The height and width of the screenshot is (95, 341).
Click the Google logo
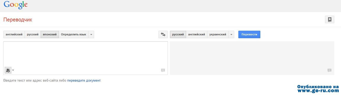click(16, 5)
